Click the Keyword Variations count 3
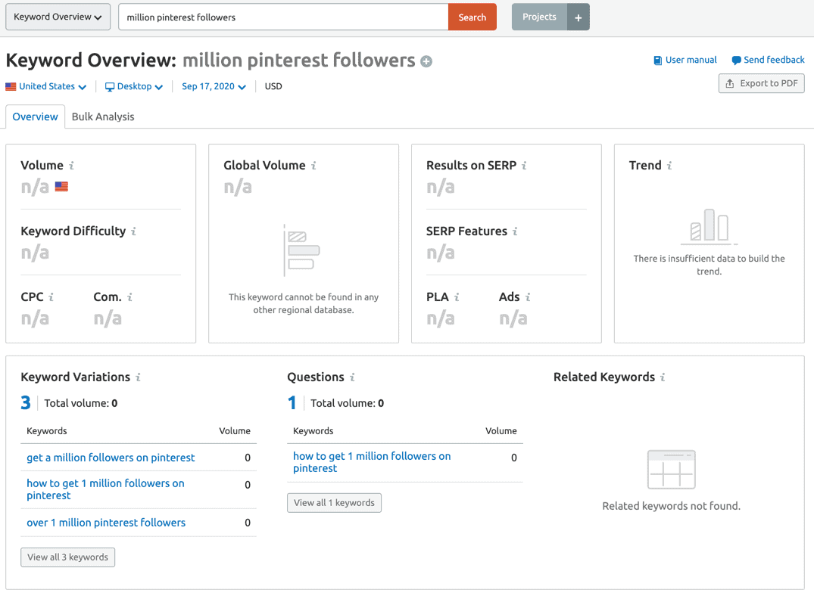 [26, 402]
